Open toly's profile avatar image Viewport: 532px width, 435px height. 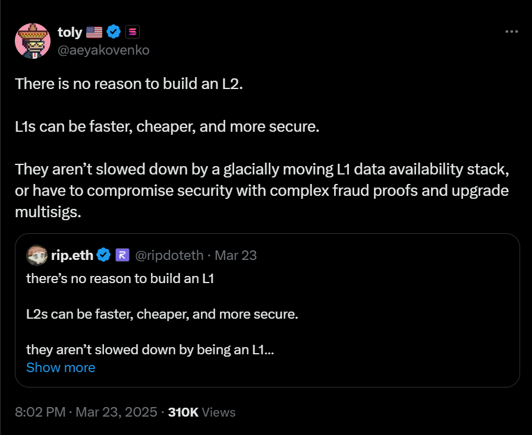pos(33,40)
